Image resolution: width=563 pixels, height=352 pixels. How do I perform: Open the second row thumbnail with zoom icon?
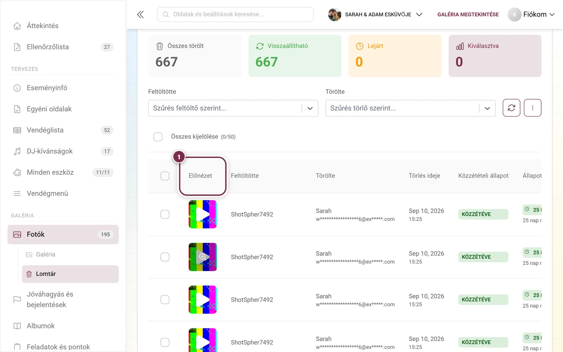point(203,257)
